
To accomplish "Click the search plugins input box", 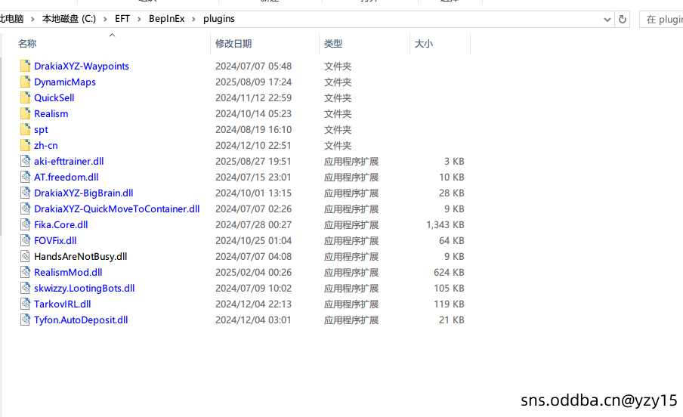I will [662, 19].
